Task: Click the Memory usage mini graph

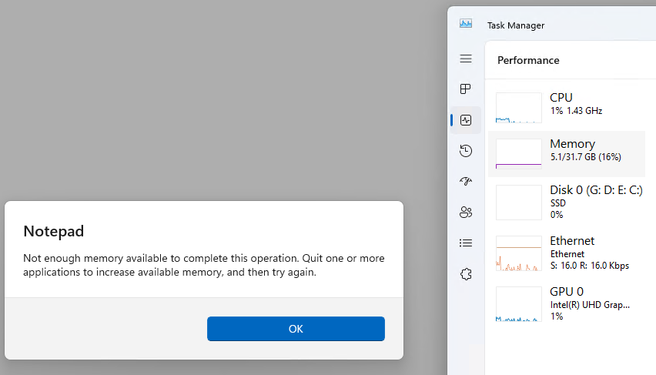Action: click(519, 154)
